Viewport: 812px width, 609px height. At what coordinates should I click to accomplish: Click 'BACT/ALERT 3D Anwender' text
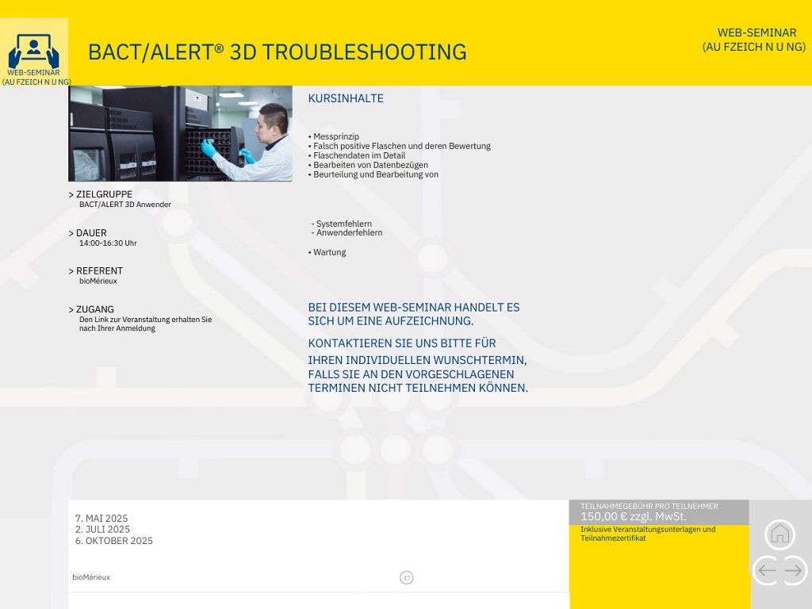pos(125,205)
